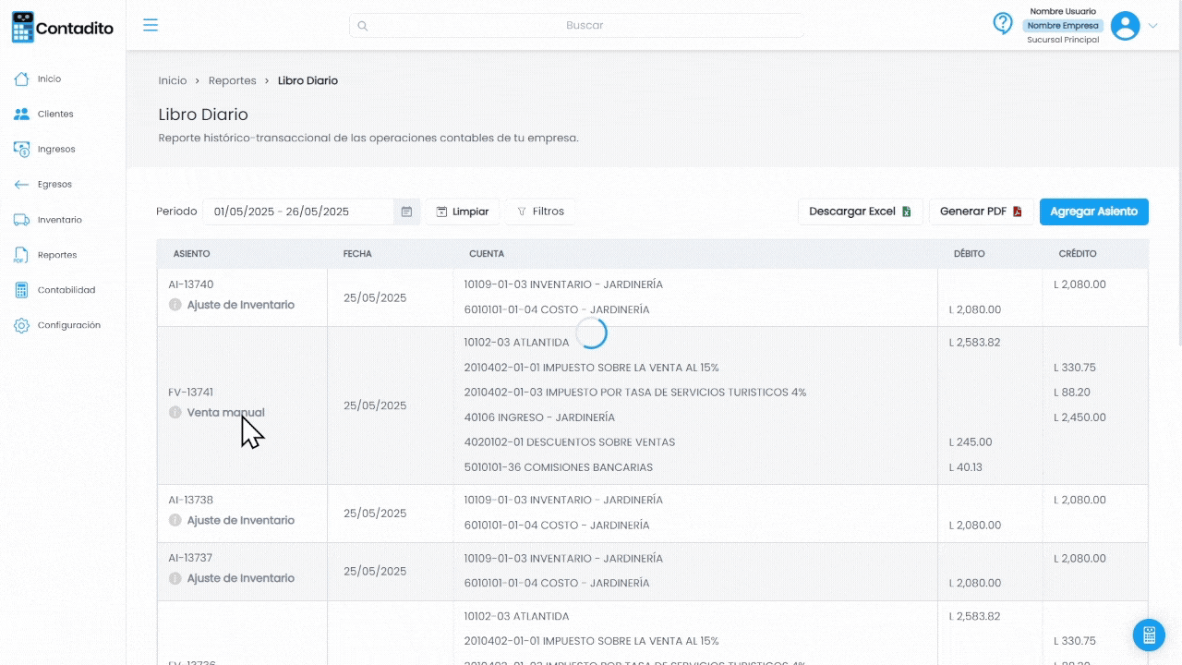The width and height of the screenshot is (1182, 665).
Task: Click the Contabilidad calculator icon
Action: (22, 290)
